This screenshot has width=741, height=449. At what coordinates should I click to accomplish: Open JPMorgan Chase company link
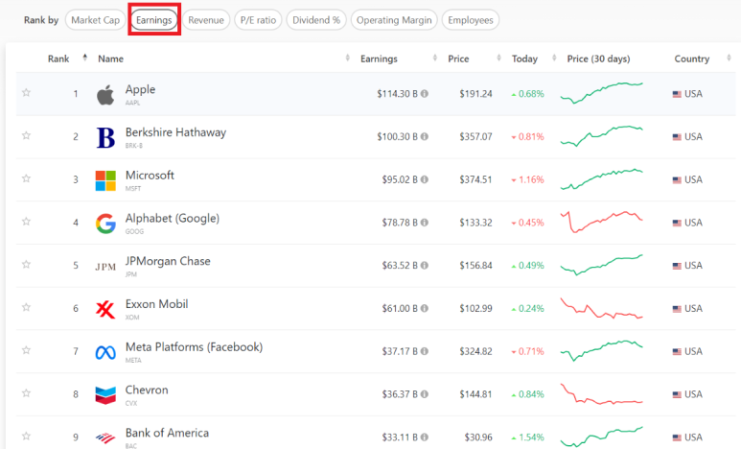click(168, 261)
